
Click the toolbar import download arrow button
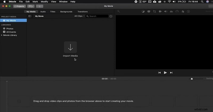(40, 6)
